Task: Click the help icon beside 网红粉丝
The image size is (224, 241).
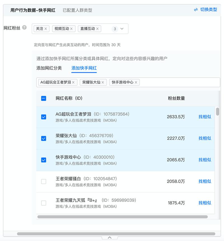Action: point(25,28)
